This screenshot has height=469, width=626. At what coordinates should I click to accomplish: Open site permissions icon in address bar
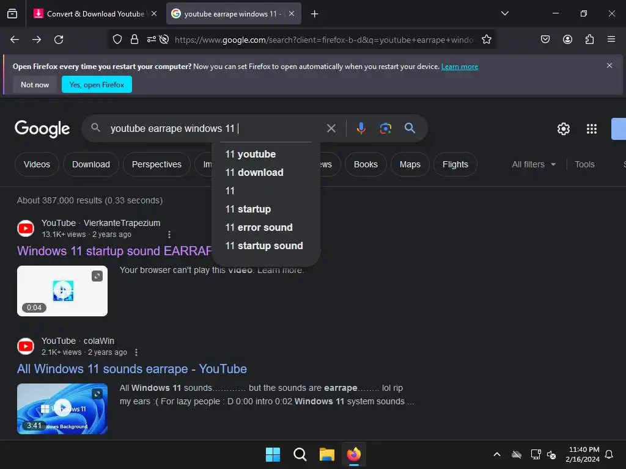tap(152, 40)
